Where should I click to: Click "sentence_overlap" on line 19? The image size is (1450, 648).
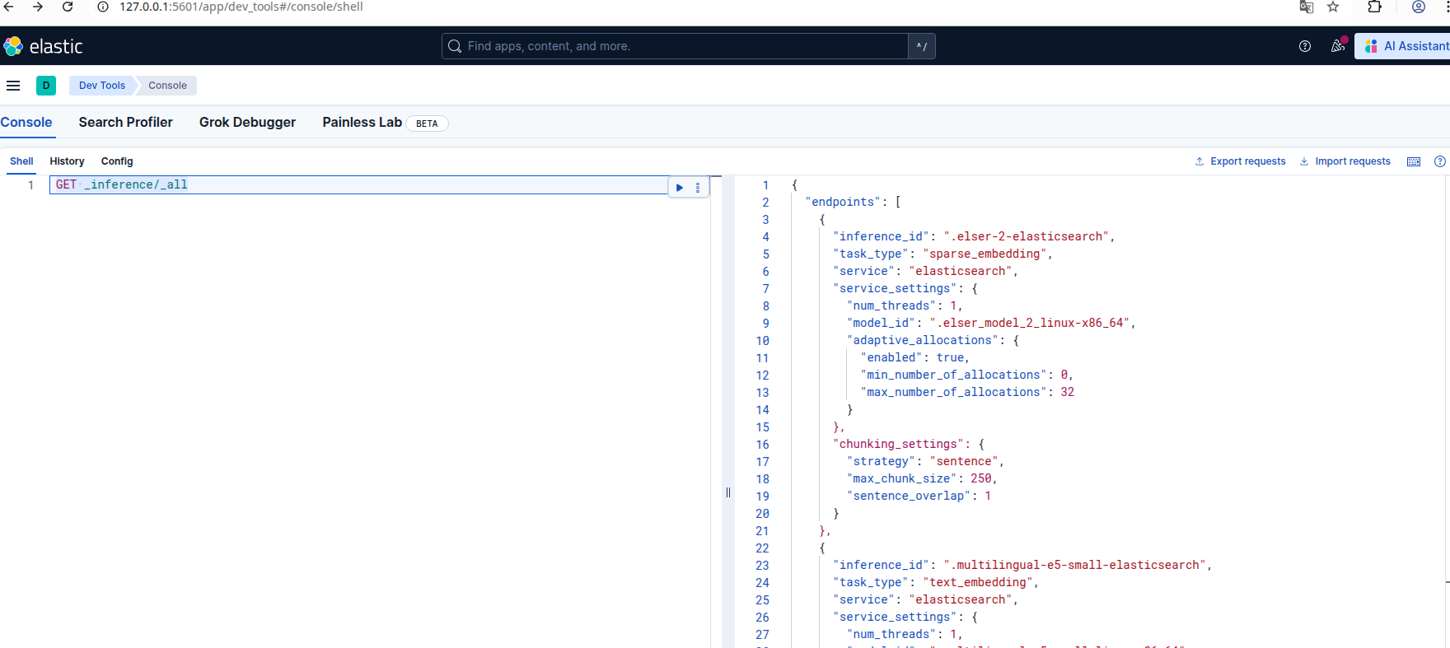(909, 496)
